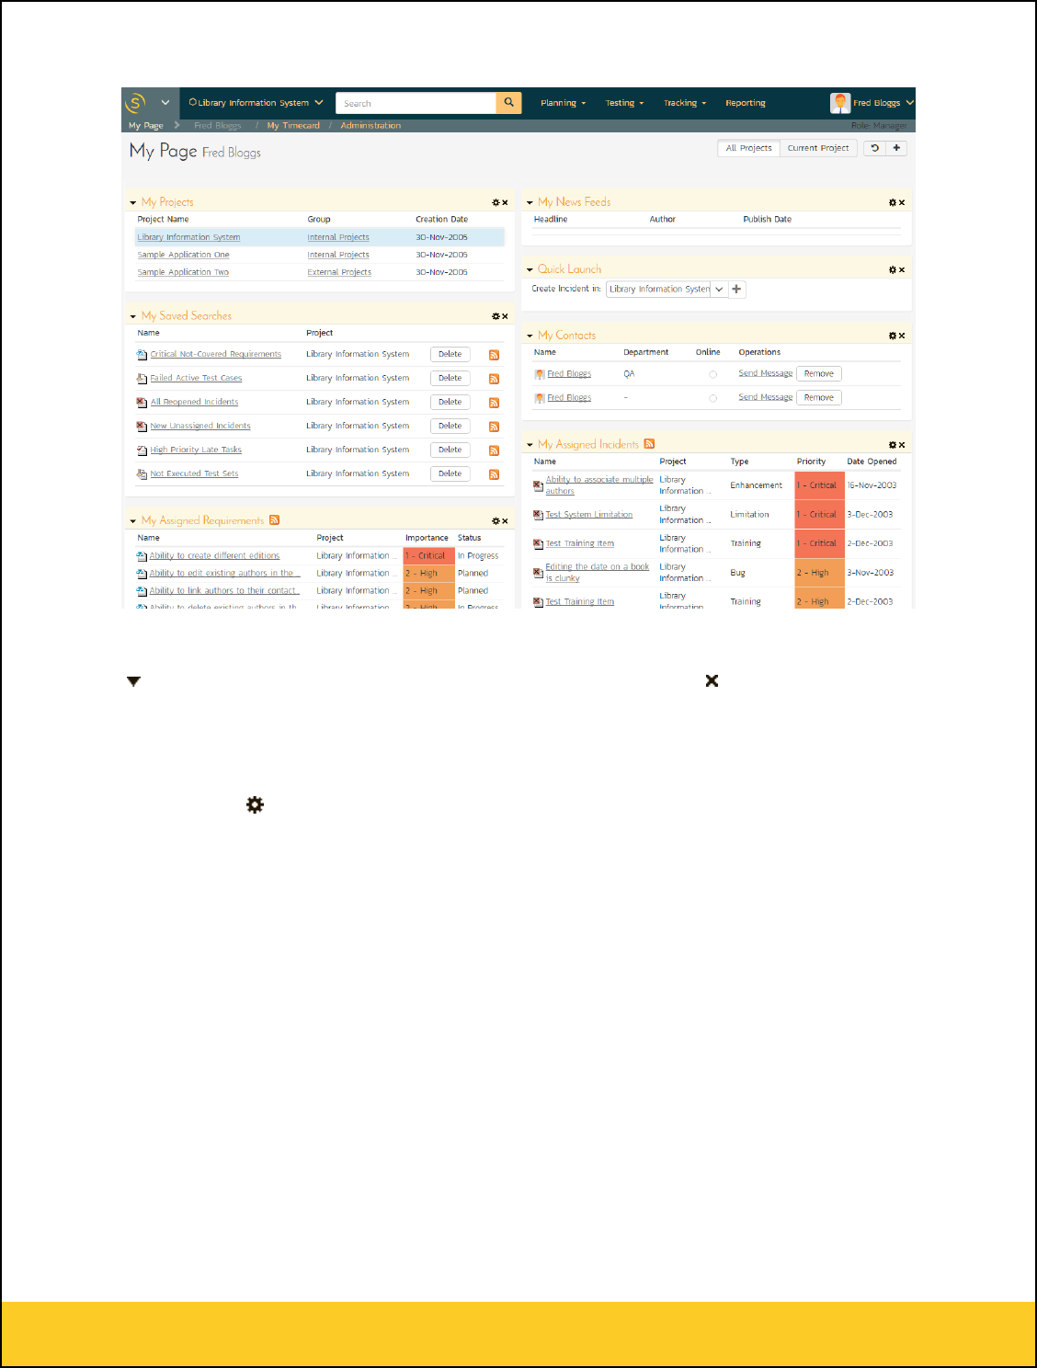Remove Fred Bloggs contact in QA department

pos(819,373)
